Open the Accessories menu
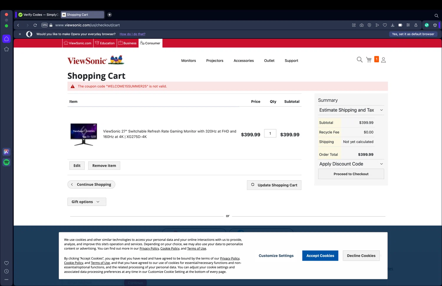This screenshot has height=286, width=442. pos(244,61)
